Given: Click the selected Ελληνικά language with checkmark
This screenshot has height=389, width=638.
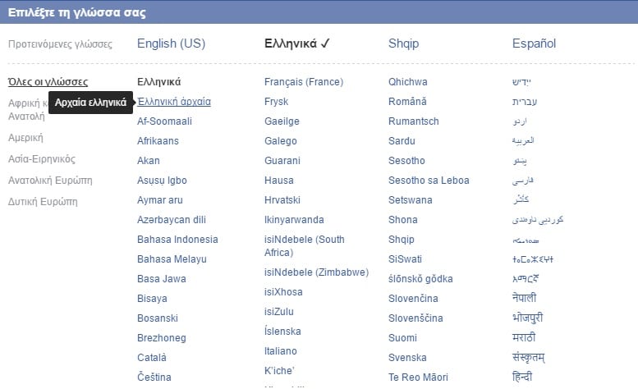Looking at the screenshot, I should tap(296, 43).
